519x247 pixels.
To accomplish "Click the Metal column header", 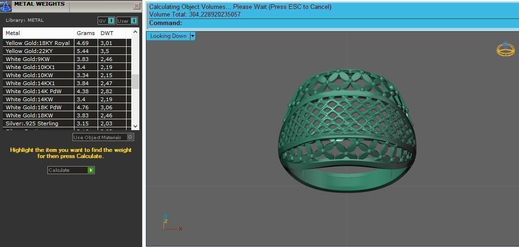I will [38, 33].
